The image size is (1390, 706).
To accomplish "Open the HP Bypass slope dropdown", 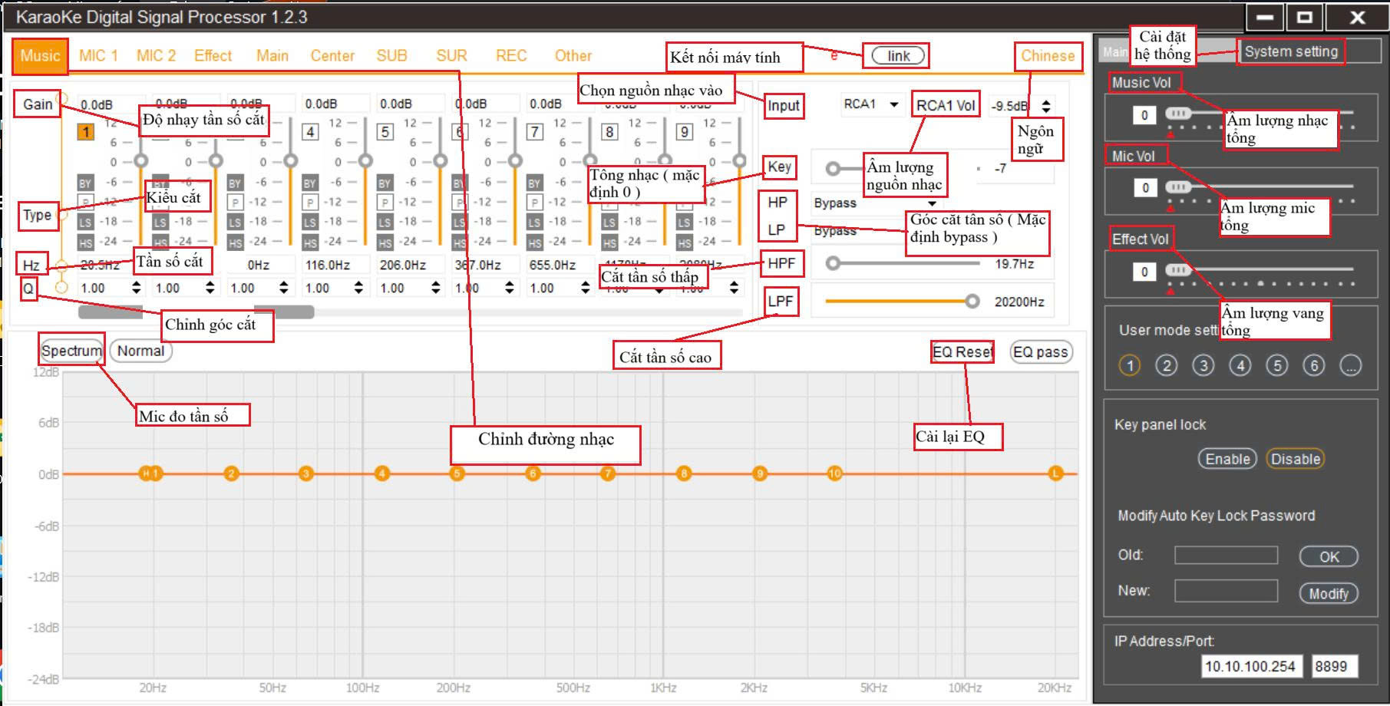I will pos(875,203).
